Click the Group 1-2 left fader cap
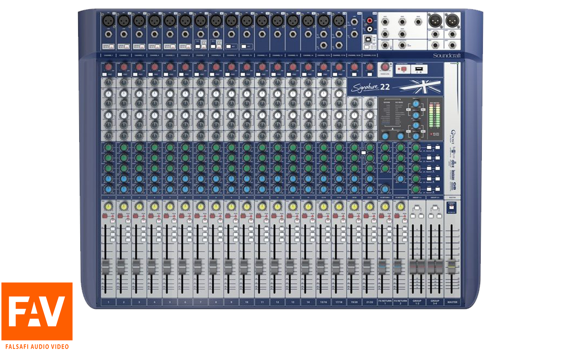Viewport: 561px width, 350px height. [413, 267]
